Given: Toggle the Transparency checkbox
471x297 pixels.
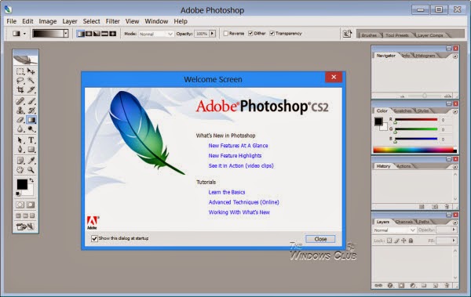Looking at the screenshot, I should [x=272, y=33].
